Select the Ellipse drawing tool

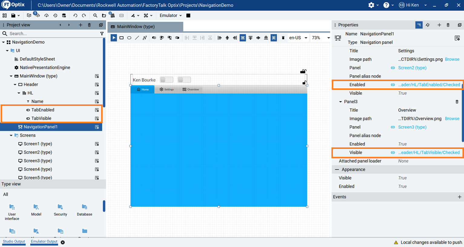pos(129,38)
